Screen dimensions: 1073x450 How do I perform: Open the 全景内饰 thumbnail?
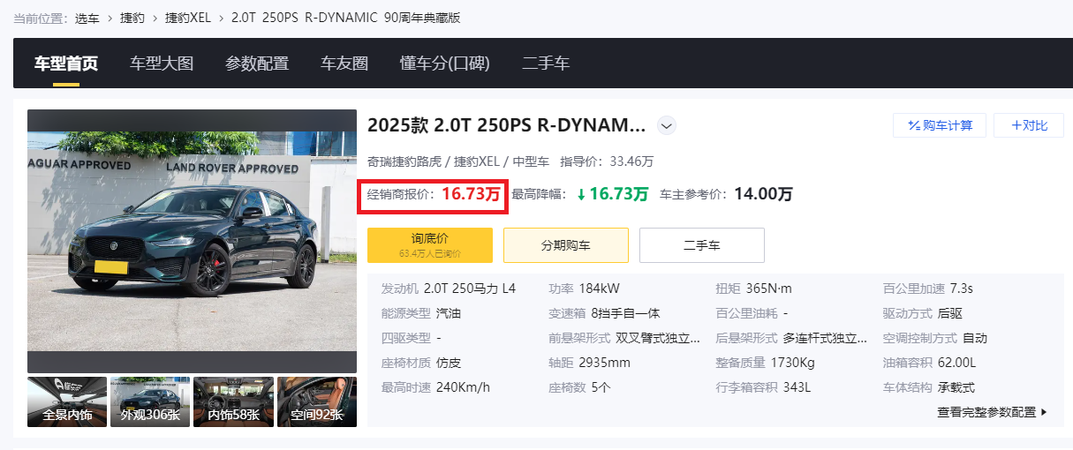pos(67,401)
